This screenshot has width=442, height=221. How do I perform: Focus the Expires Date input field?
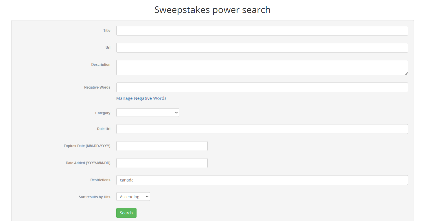(x=162, y=146)
